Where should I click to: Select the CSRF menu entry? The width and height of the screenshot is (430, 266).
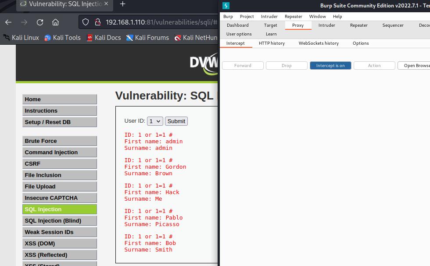tap(60, 163)
